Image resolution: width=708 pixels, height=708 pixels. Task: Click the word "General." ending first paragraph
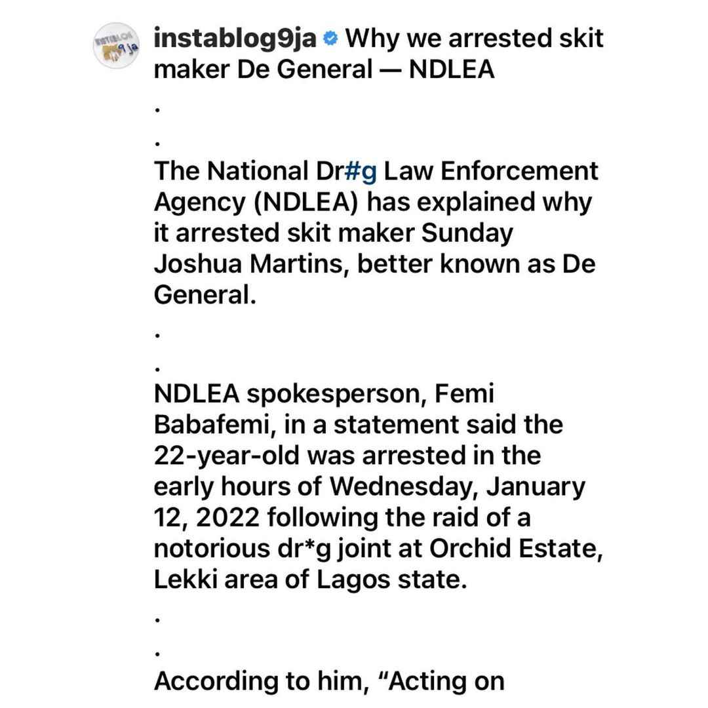point(205,295)
